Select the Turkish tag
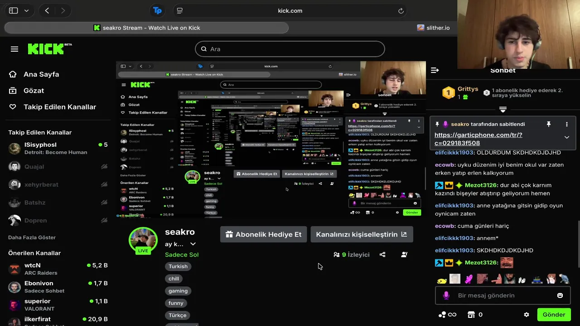Viewport: 580px width, 326px height. [178, 266]
